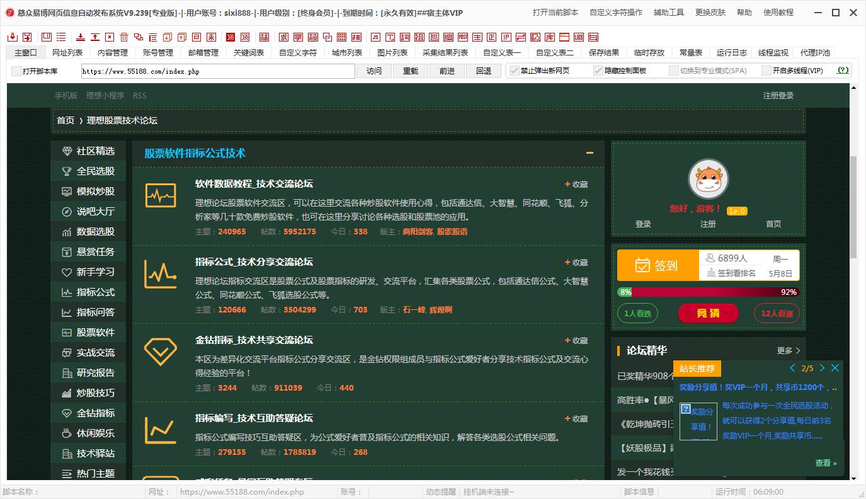Click the 重载 reload button
The width and height of the screenshot is (866, 499).
(411, 71)
